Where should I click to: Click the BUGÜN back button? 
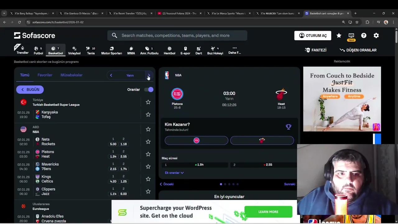(30, 90)
